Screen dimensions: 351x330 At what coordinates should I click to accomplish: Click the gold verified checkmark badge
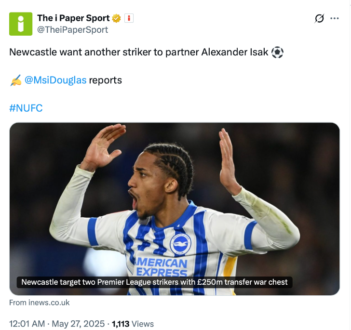coord(116,18)
